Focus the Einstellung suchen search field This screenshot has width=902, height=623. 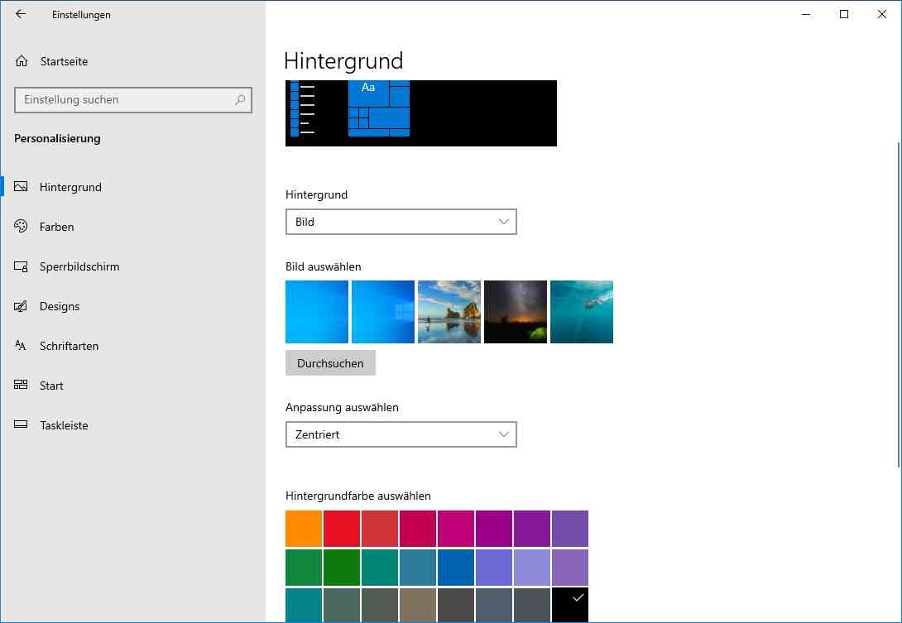[x=133, y=99]
